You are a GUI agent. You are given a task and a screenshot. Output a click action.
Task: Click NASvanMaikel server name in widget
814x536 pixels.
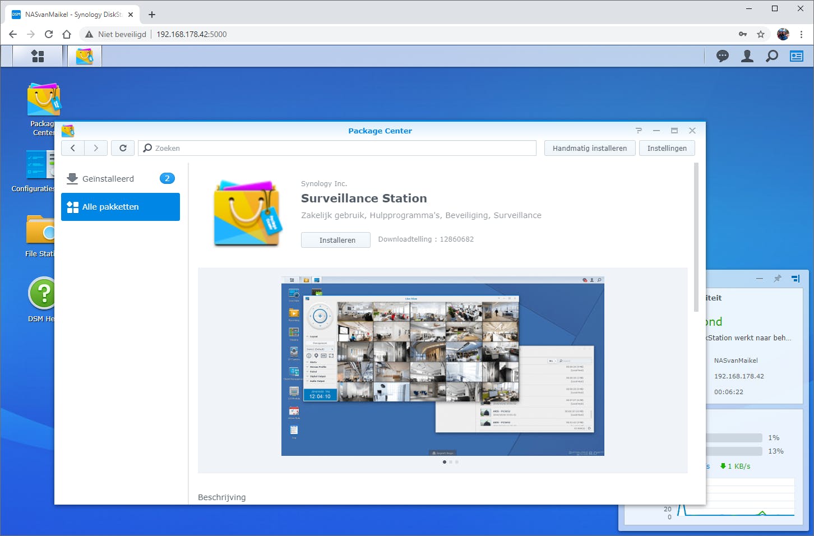[x=736, y=361]
